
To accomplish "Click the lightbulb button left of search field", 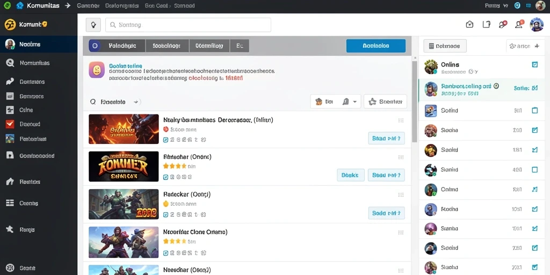I will [x=93, y=25].
